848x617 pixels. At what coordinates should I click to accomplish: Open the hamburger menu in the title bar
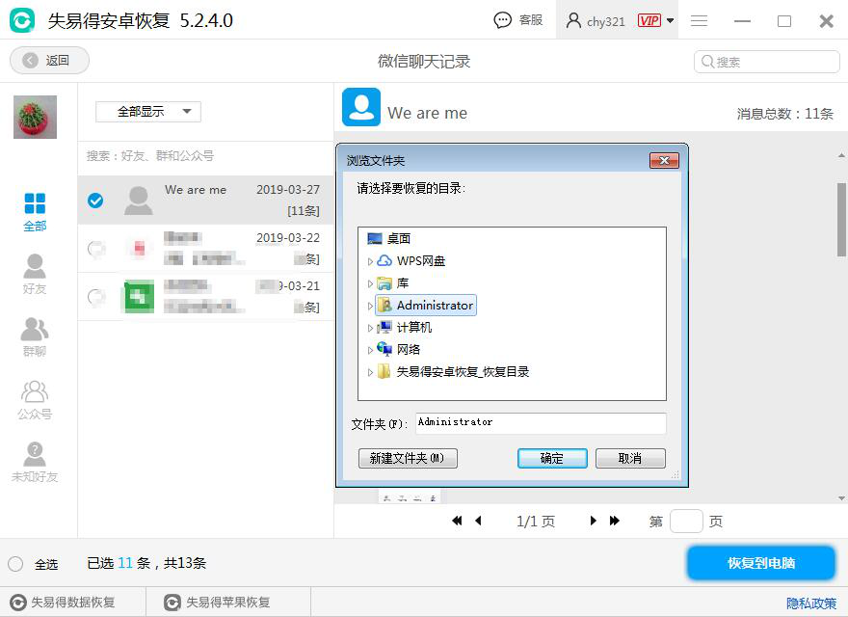(700, 20)
